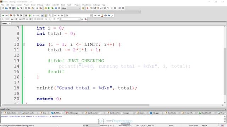Open the Build menu
Screen dimensions: 227x127
click(33, 5)
